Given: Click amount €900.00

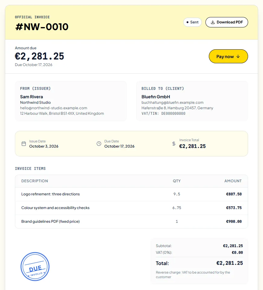Looking at the screenshot, I should pos(234,222).
